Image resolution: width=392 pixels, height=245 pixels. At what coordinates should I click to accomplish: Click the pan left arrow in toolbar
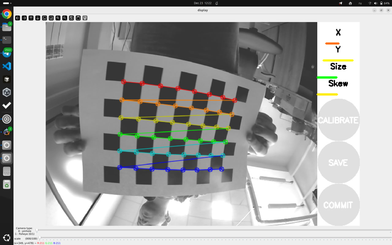click(17, 18)
